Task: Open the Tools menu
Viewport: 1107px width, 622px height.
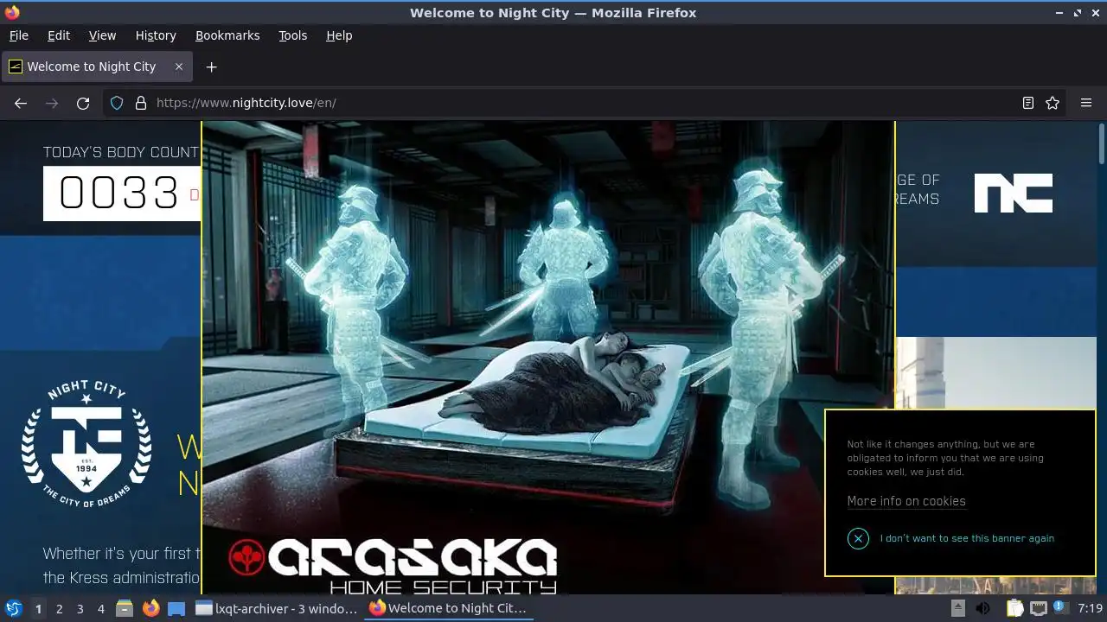Action: click(x=292, y=35)
